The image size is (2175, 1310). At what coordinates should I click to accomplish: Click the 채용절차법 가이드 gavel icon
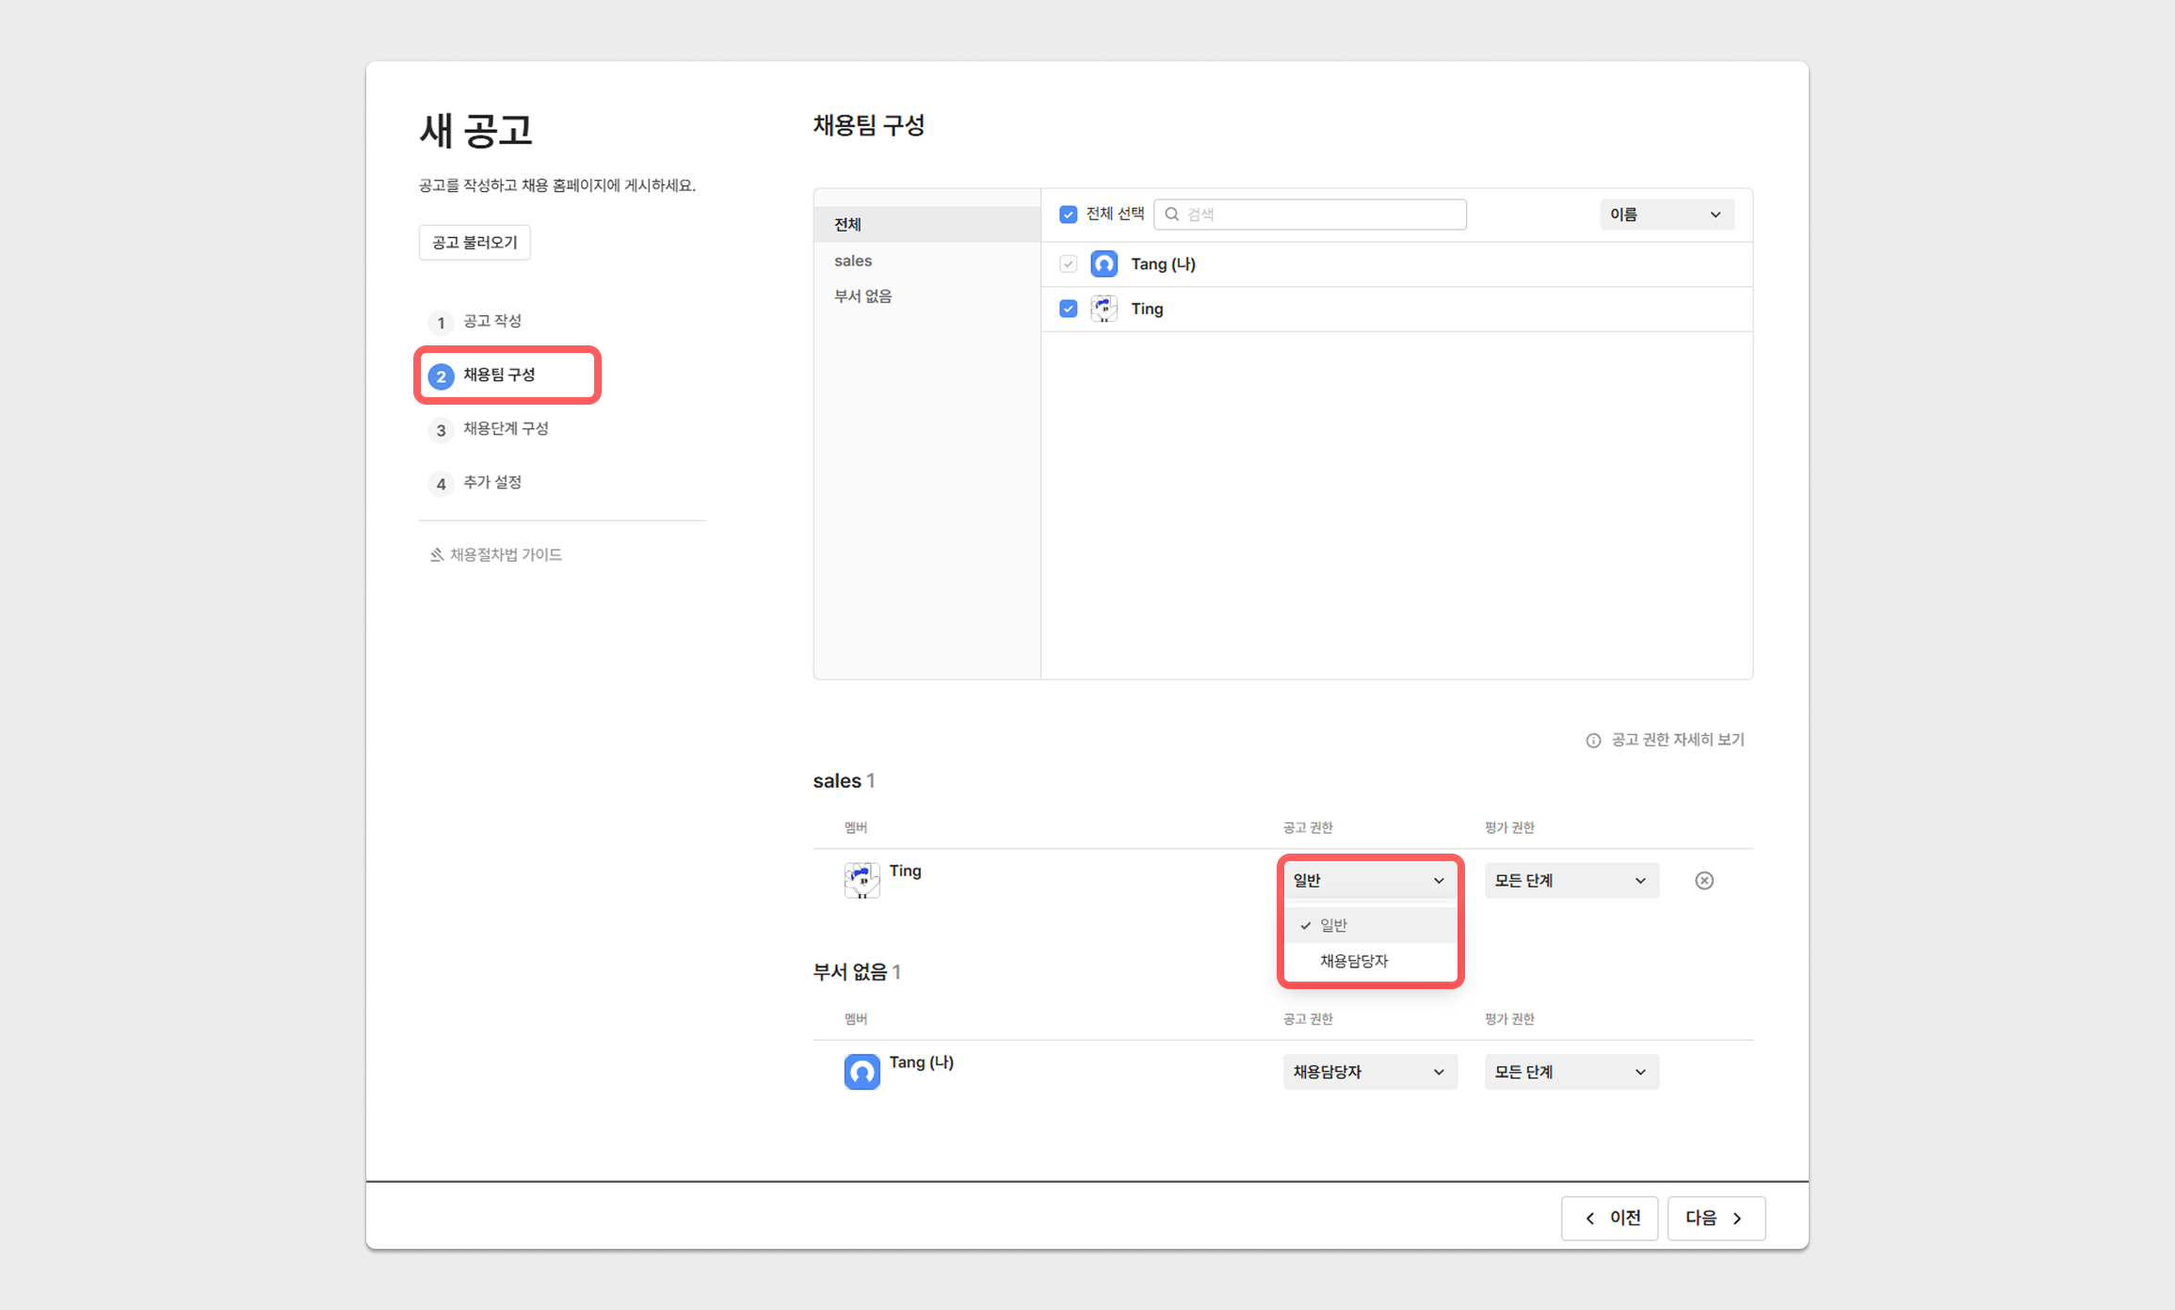click(437, 555)
